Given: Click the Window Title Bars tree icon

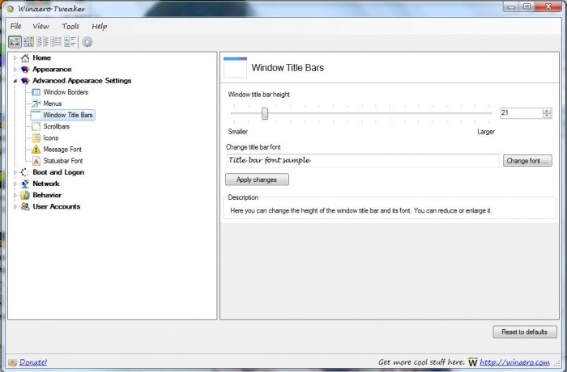Looking at the screenshot, I should (36, 115).
